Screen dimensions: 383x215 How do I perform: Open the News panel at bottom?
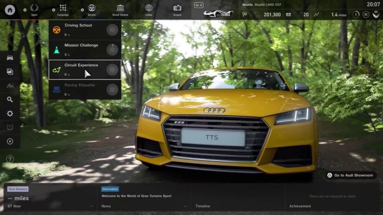tap(145, 199)
